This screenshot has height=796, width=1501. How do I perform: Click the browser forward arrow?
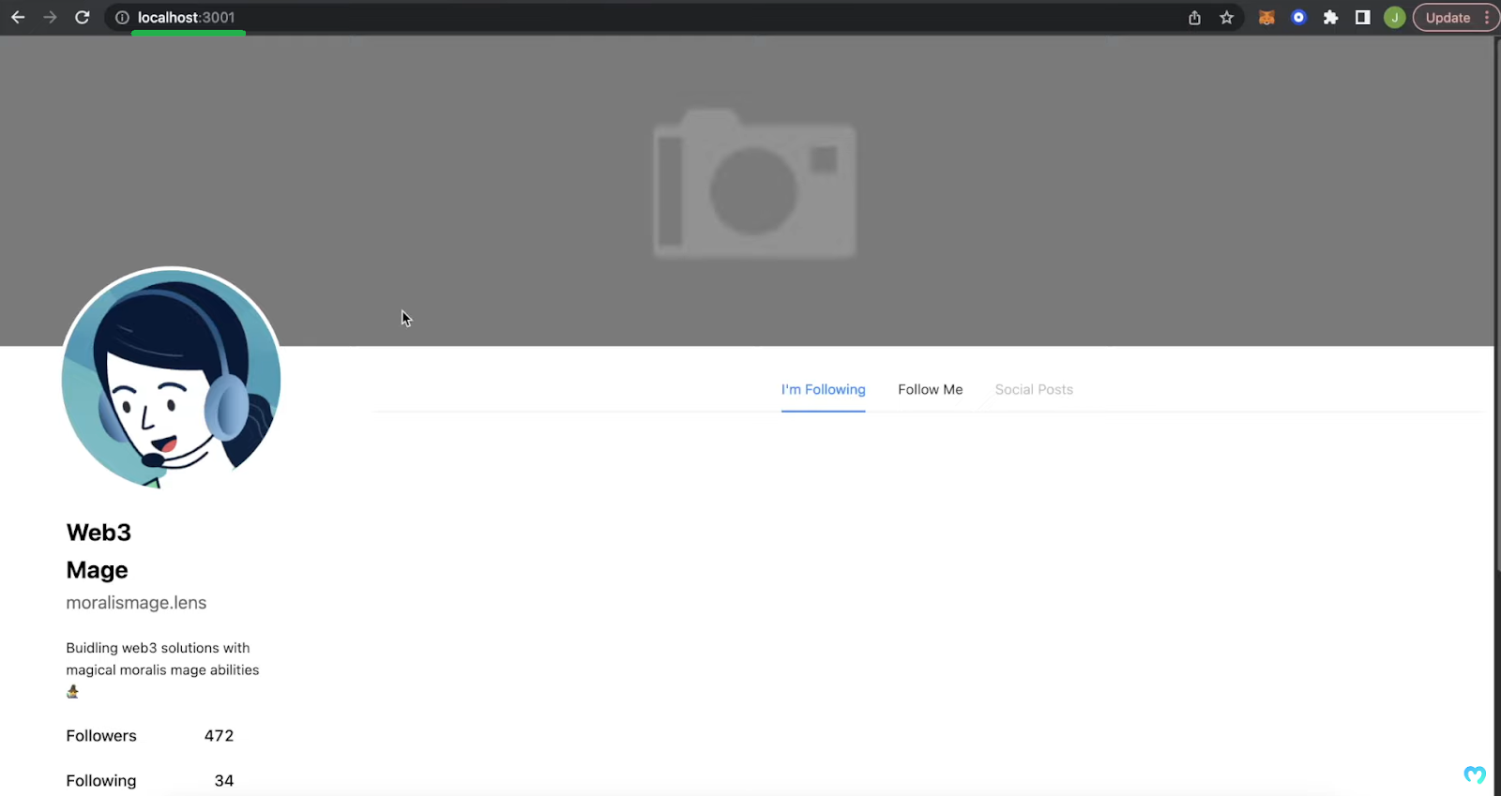(50, 17)
